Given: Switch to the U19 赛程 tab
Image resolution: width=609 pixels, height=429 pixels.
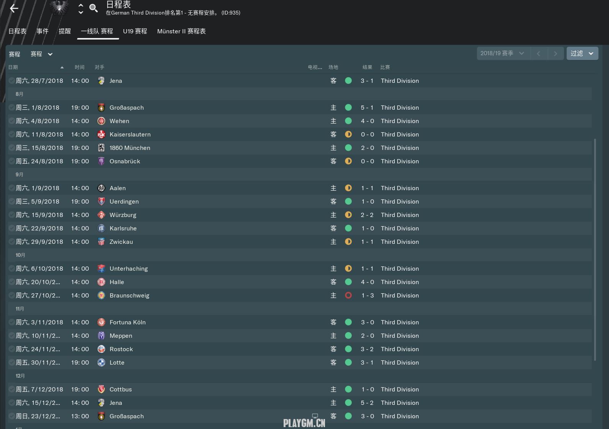Looking at the screenshot, I should (x=135, y=31).
